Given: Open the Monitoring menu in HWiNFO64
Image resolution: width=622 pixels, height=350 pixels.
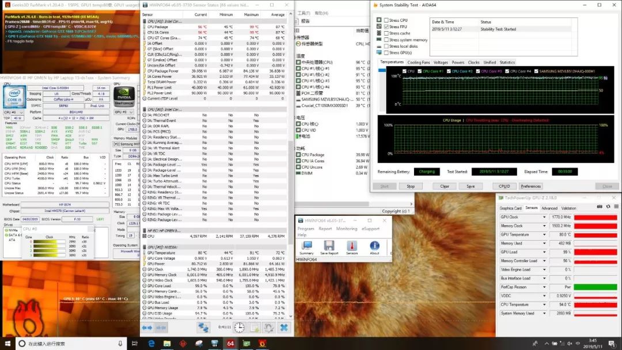Looking at the screenshot, I should 346,229.
